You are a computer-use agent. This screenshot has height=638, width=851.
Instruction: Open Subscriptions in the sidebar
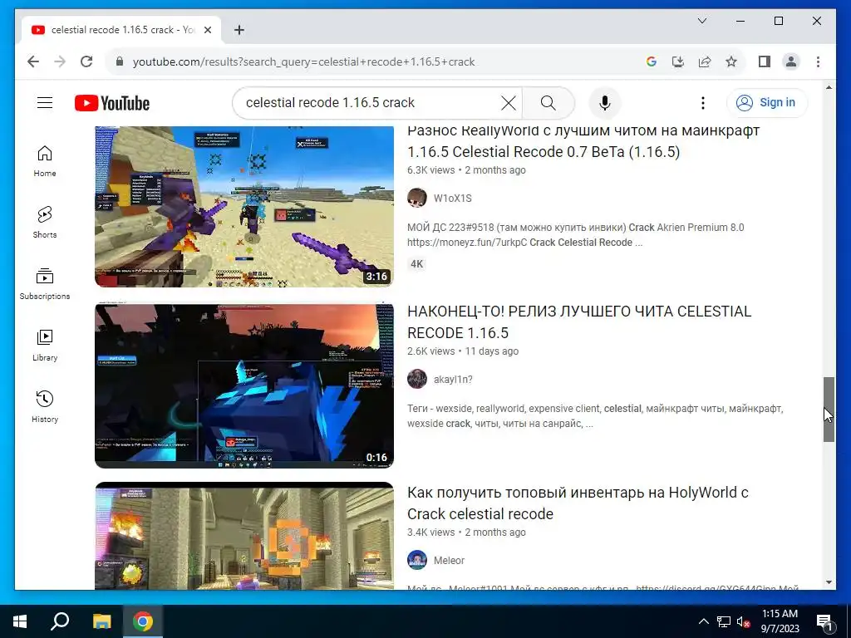(45, 284)
